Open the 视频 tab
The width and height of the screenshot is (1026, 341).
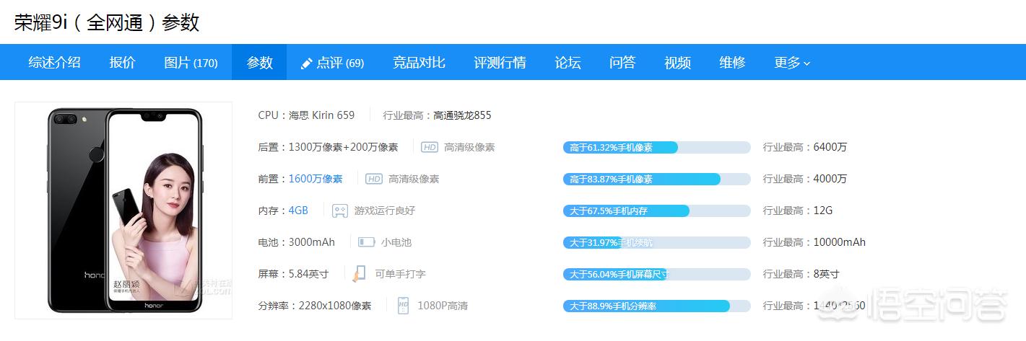pyautogui.click(x=677, y=63)
